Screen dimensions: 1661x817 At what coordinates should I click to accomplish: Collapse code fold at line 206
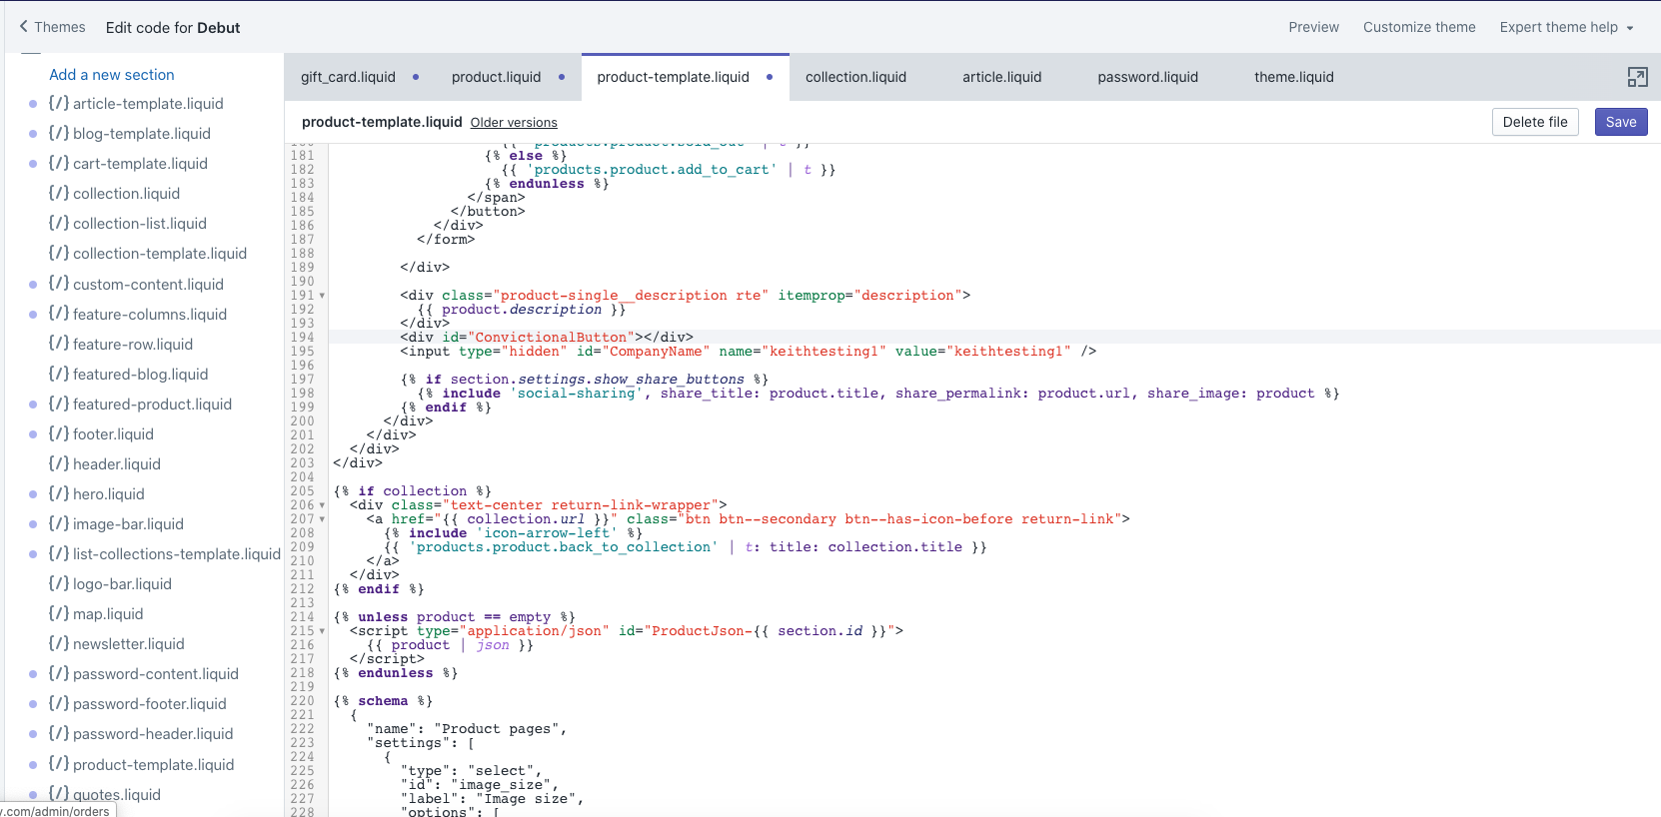pos(322,505)
